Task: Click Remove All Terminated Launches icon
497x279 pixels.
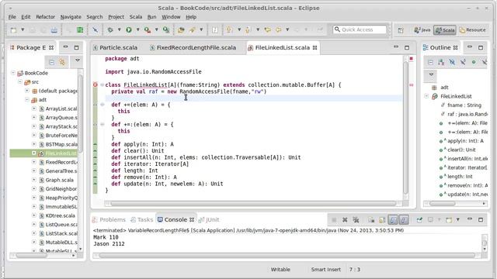Action: (x=356, y=219)
